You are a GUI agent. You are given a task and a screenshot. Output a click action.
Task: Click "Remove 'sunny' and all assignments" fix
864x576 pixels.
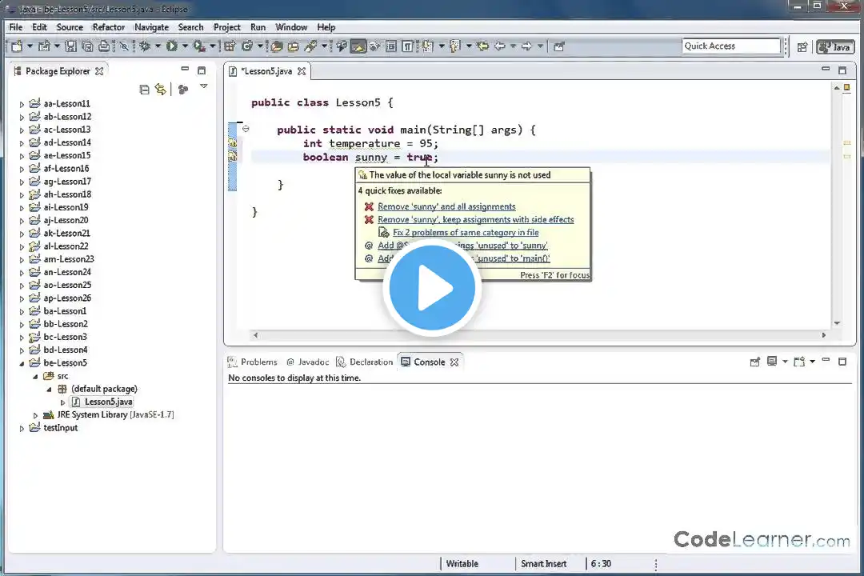(x=446, y=206)
